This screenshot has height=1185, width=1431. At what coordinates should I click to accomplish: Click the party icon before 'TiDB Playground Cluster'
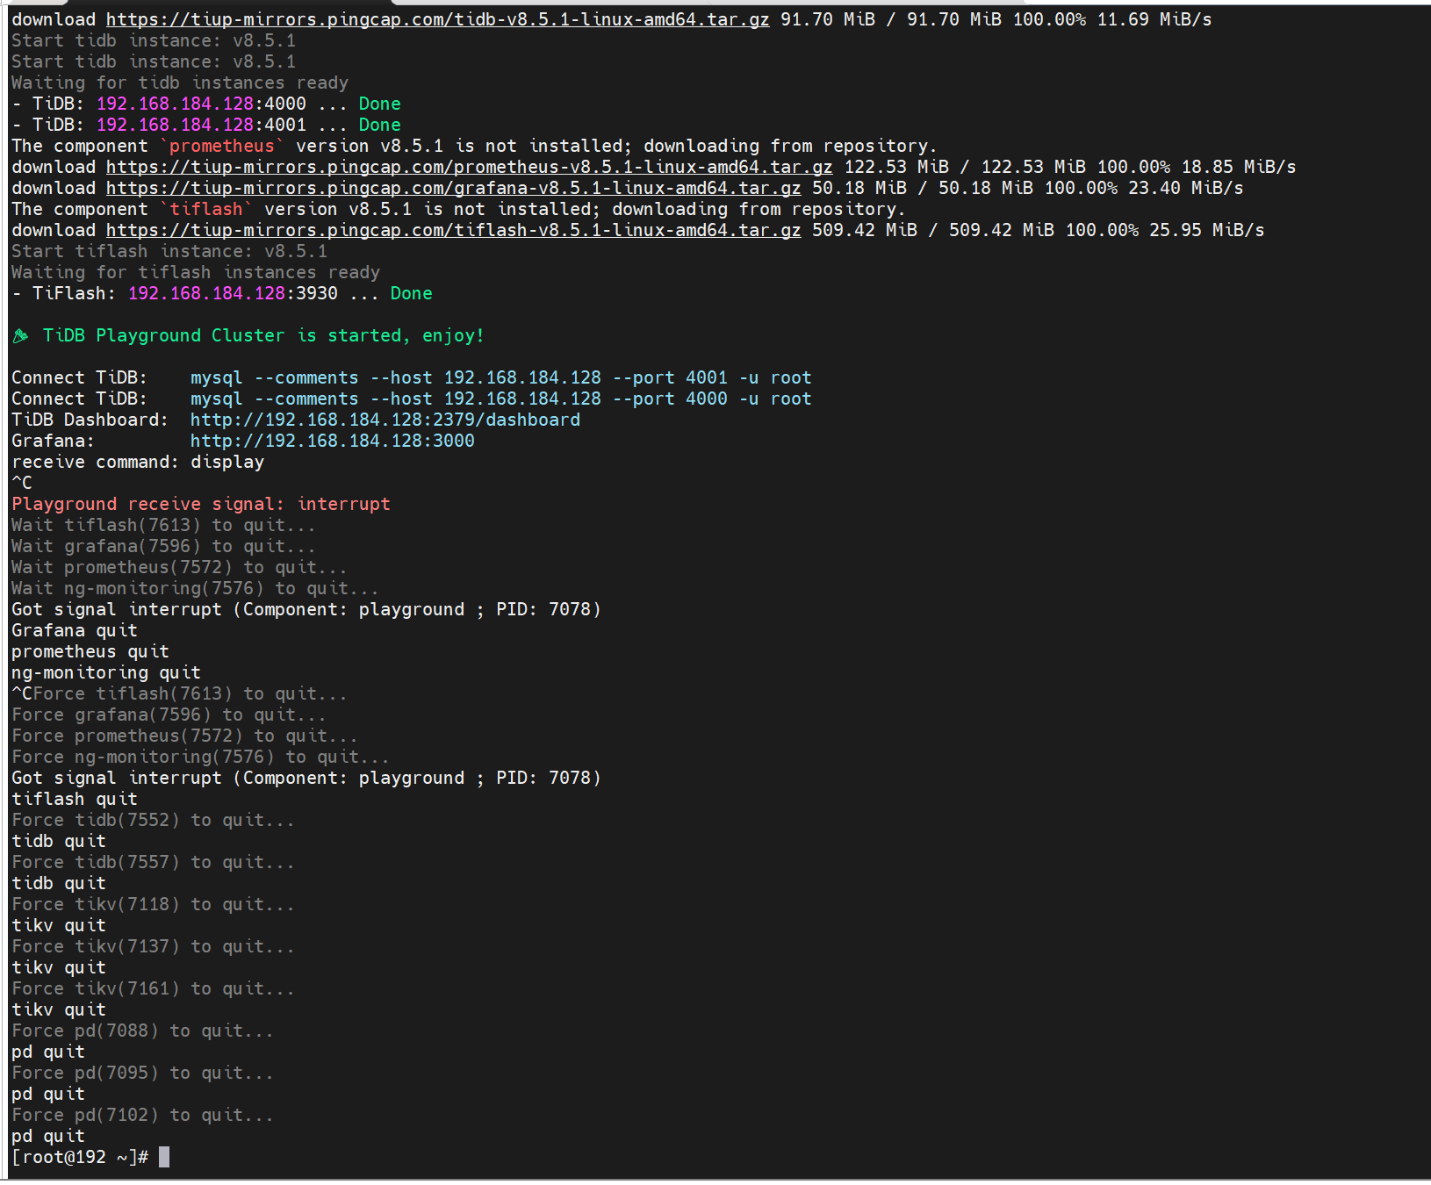(x=21, y=335)
